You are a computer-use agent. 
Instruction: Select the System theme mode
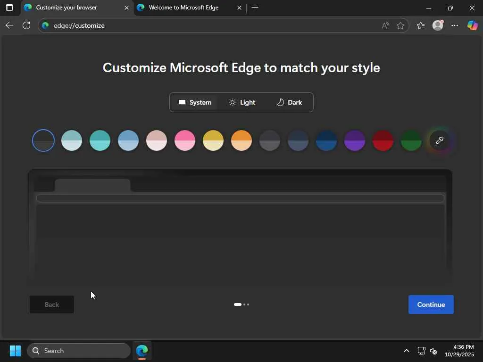click(195, 102)
